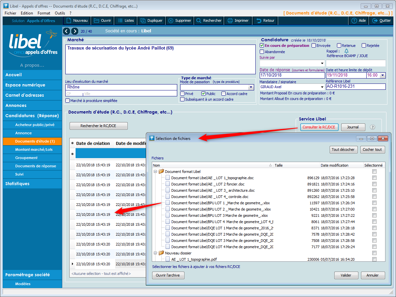Click Cocher tout button
This screenshot has width=396, height=297.
click(373, 149)
